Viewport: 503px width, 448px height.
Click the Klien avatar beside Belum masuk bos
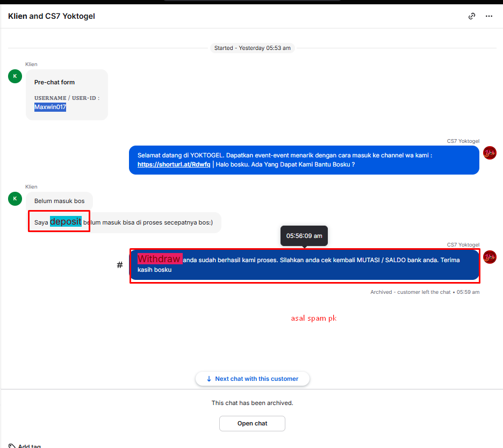[x=15, y=199]
